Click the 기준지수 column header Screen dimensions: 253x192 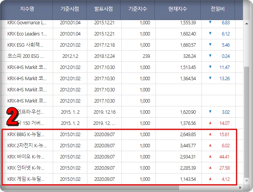click(x=137, y=9)
